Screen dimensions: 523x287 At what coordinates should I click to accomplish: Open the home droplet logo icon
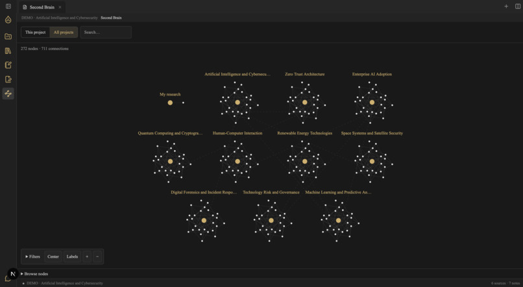8,19
